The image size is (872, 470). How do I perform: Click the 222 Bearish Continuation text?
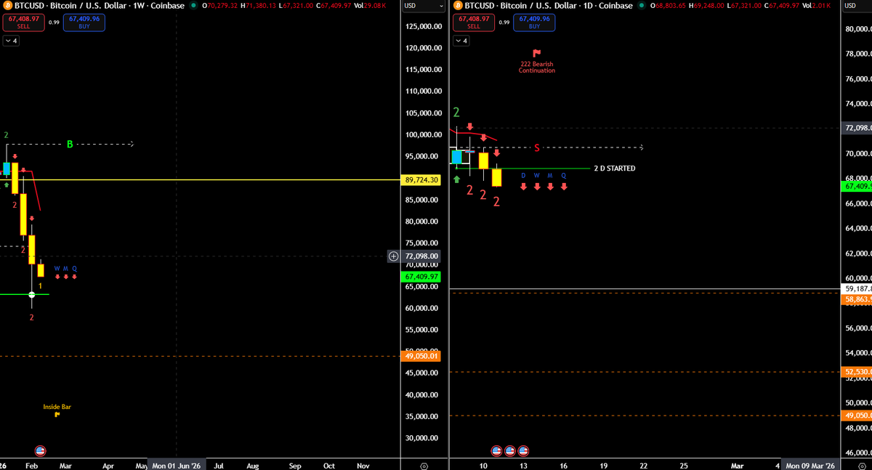[x=537, y=68]
